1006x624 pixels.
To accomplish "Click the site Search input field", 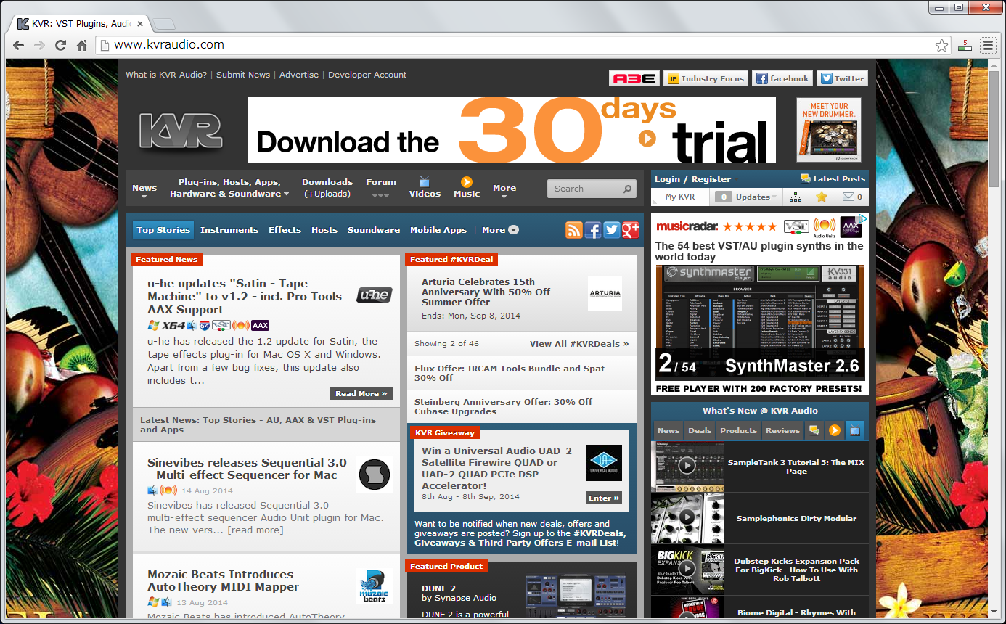I will point(585,189).
